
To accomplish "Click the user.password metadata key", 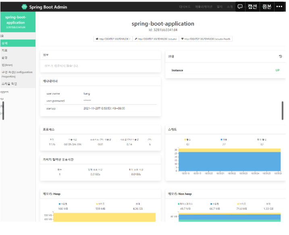I will point(56,101).
